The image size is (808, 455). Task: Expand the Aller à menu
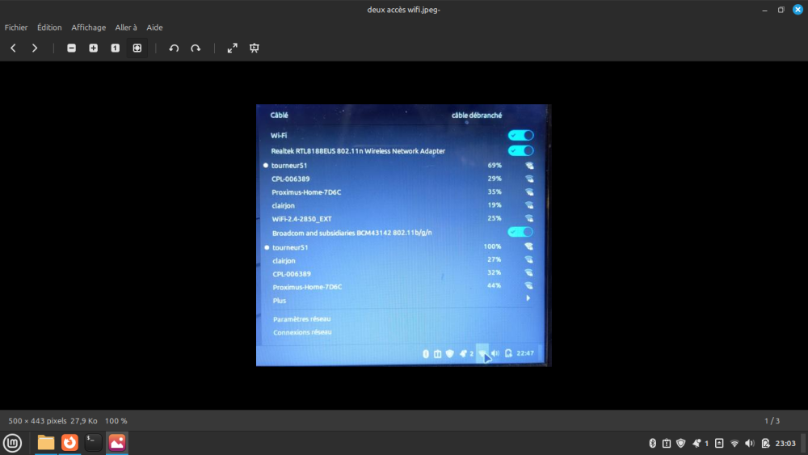[126, 27]
